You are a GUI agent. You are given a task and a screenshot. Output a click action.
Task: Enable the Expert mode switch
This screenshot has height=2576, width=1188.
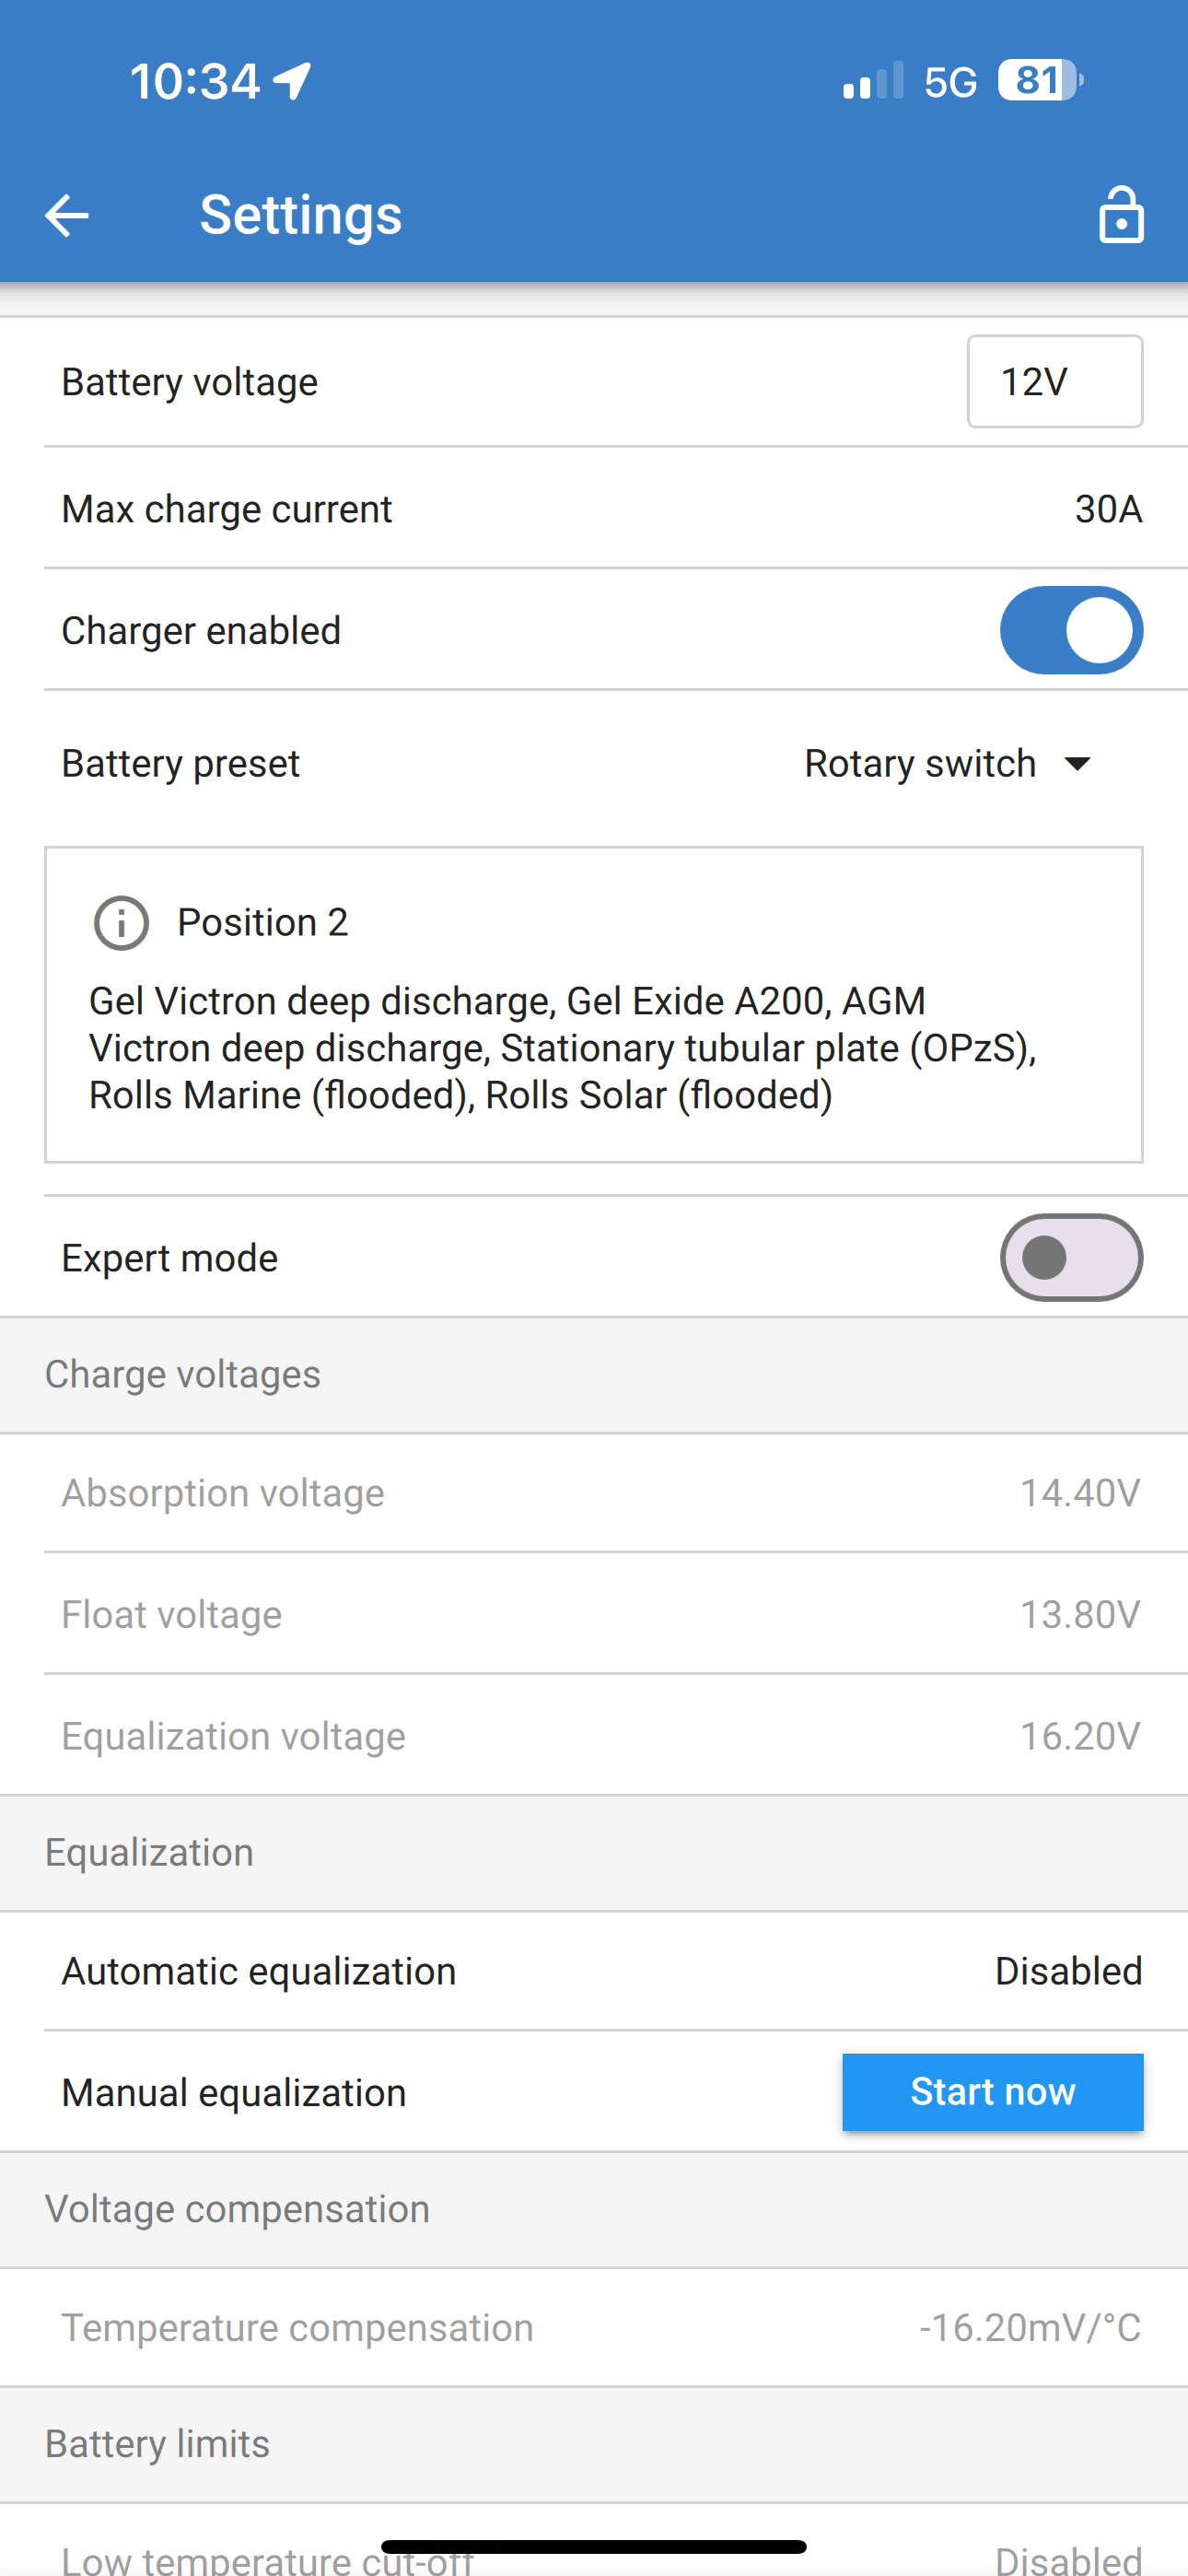click(1071, 1257)
